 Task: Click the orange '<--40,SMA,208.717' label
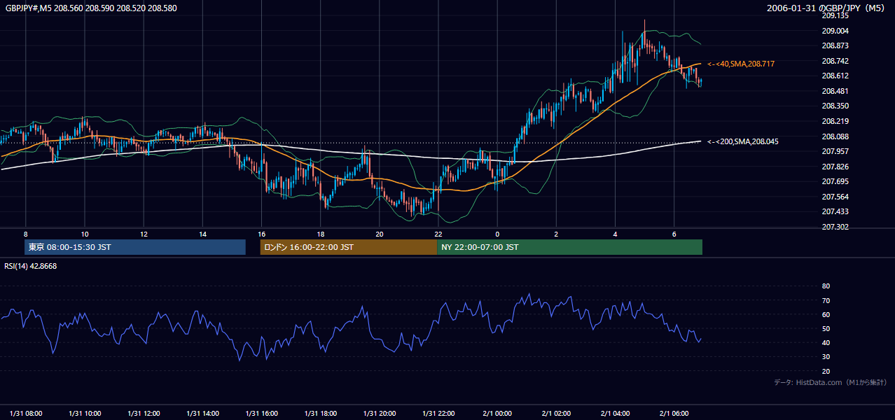tap(741, 64)
